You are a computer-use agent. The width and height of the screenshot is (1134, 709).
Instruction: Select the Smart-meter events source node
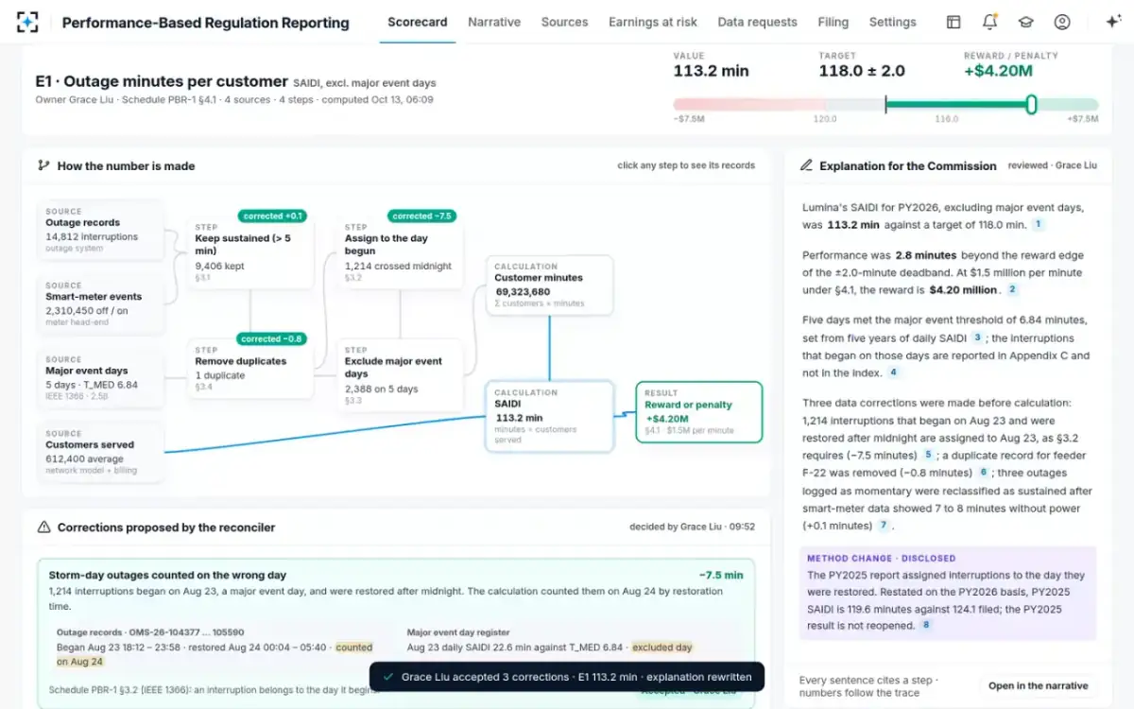pos(100,306)
